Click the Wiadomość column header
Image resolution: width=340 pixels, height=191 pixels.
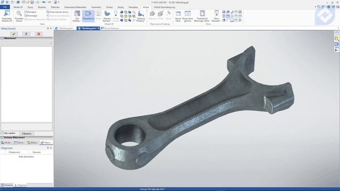pos(14,152)
